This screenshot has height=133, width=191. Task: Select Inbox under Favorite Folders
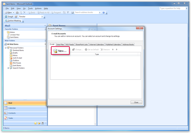click(x=11, y=32)
